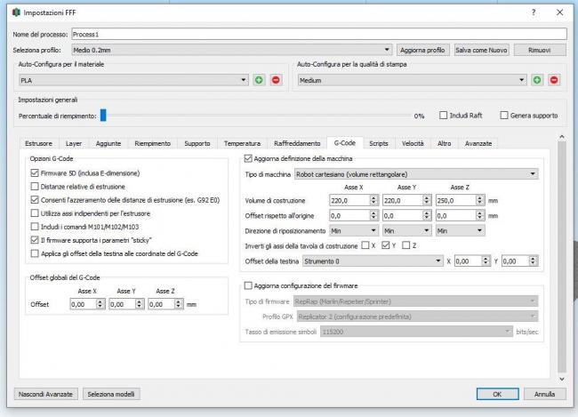Add new print quality with green plus
Viewport: 578px width, 417px height.
click(538, 80)
